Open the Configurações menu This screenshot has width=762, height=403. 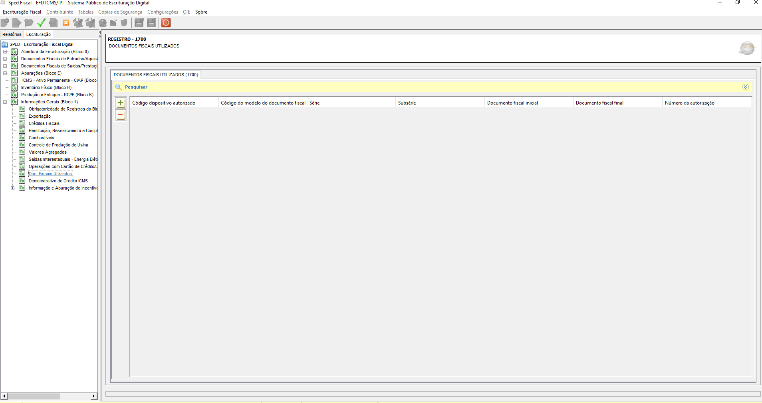[x=163, y=12]
